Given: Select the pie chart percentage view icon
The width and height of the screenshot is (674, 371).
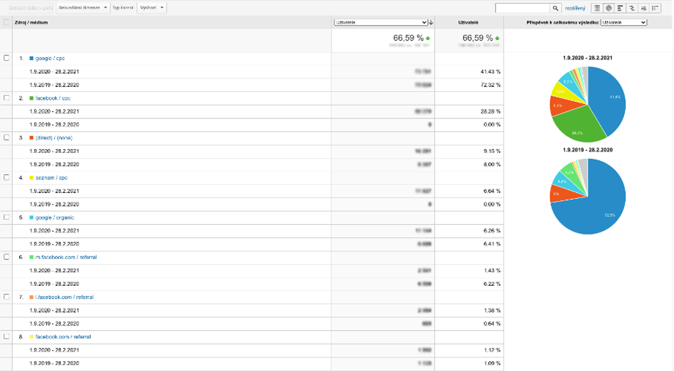Looking at the screenshot, I should (609, 8).
